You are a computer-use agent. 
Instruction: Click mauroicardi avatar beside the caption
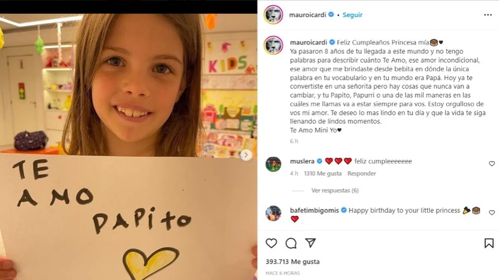(x=273, y=45)
